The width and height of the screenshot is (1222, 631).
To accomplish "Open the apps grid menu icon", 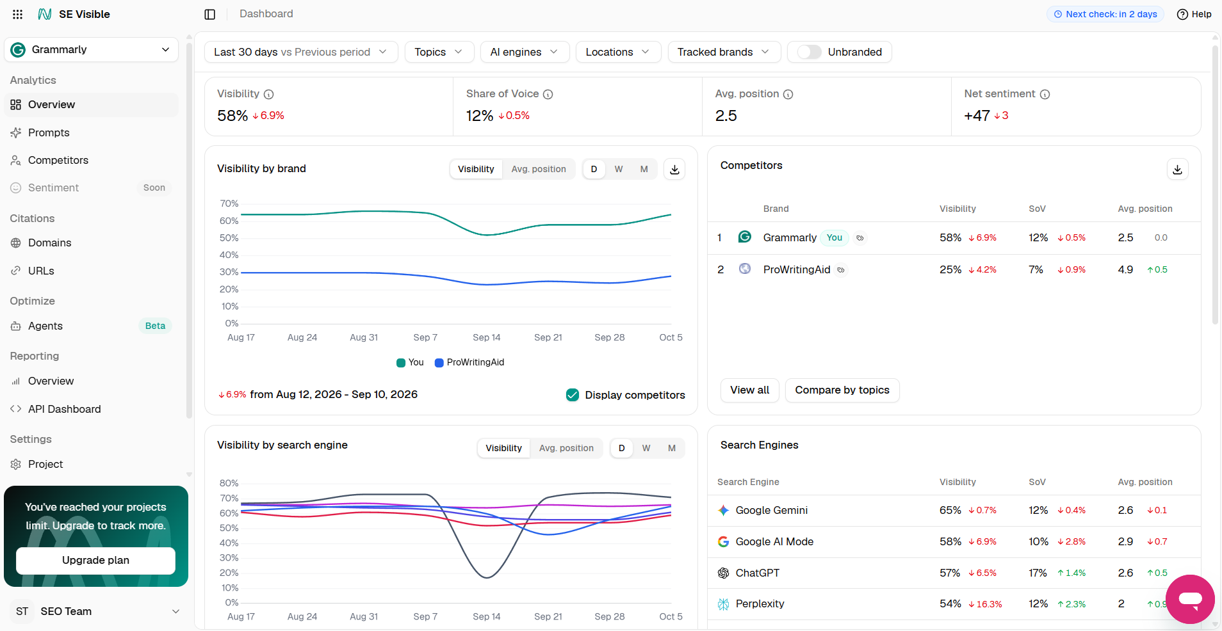I will 18,14.
